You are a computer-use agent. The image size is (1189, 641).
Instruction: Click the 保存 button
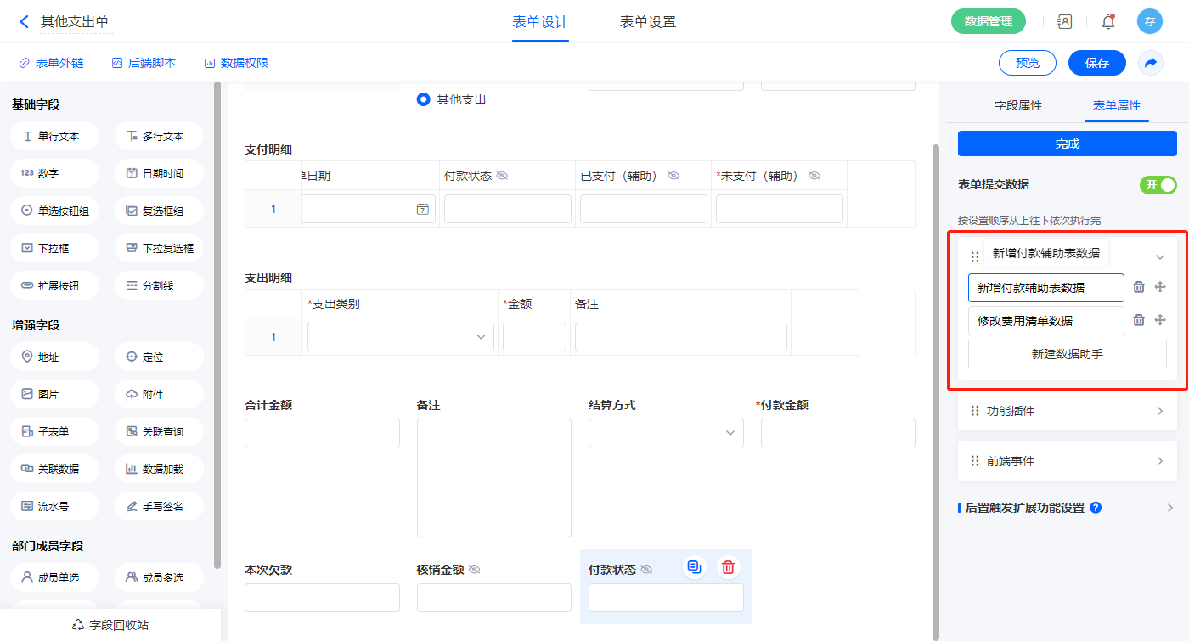(1096, 63)
